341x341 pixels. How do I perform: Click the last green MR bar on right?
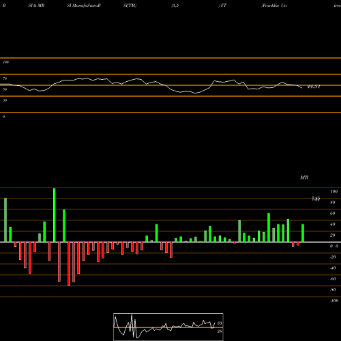(303, 233)
